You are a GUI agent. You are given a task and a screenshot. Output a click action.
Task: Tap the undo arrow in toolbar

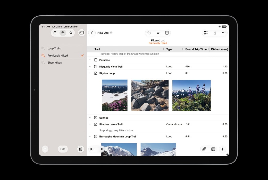(x=149, y=33)
